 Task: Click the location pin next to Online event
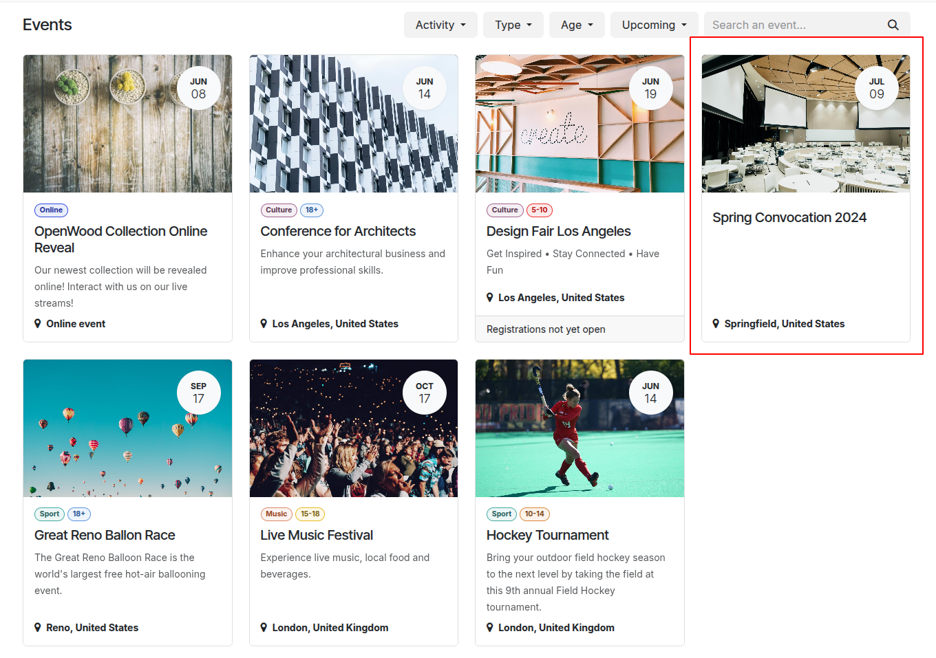pos(38,324)
